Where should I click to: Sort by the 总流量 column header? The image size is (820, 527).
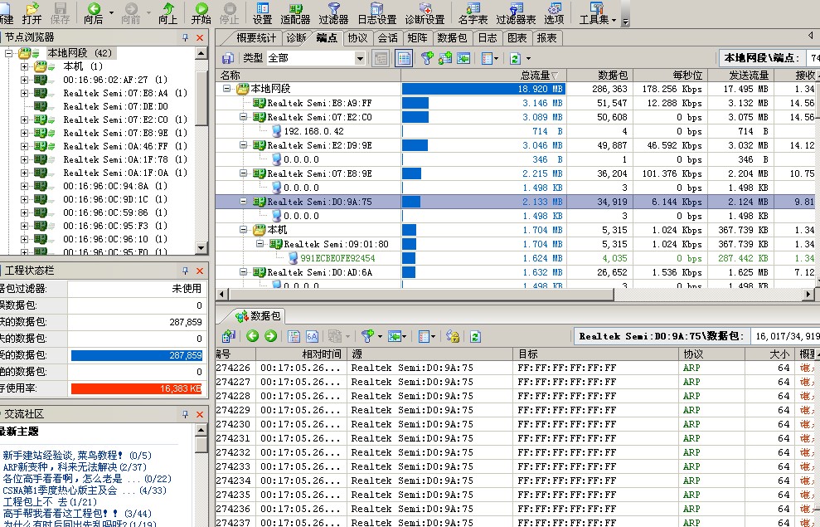[539, 76]
